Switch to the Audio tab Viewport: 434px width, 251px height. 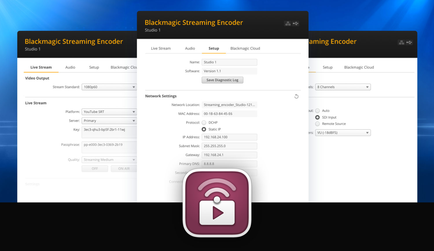coord(190,48)
